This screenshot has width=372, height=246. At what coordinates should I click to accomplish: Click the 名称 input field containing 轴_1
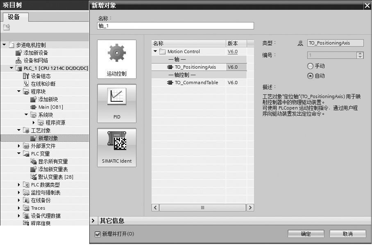click(176, 26)
